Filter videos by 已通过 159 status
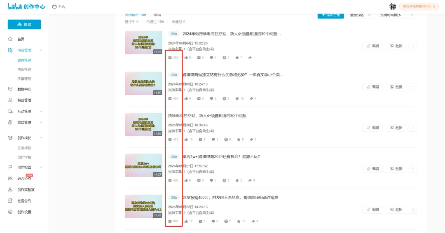445x233 pixels. (x=155, y=22)
